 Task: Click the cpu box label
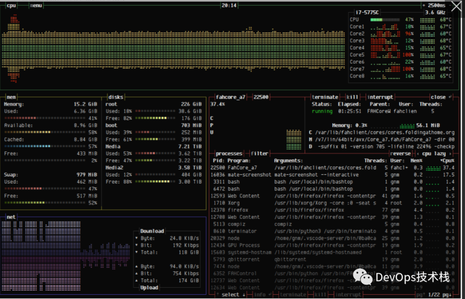[11, 5]
